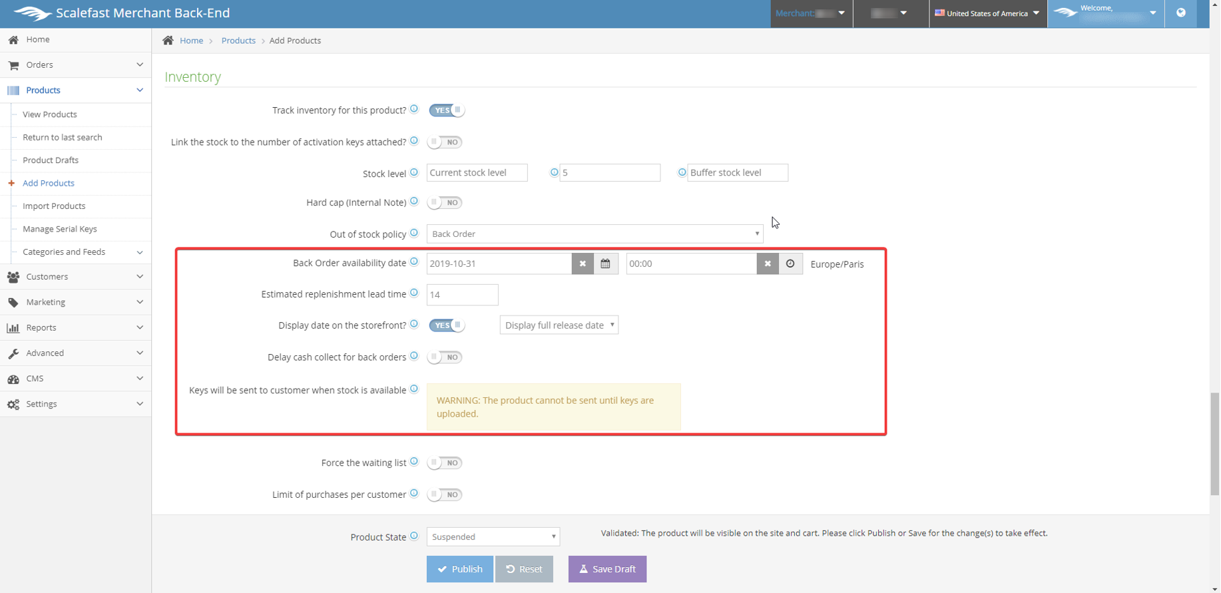
Task: Turn on Delay cash collect for back orders
Action: tap(445, 357)
